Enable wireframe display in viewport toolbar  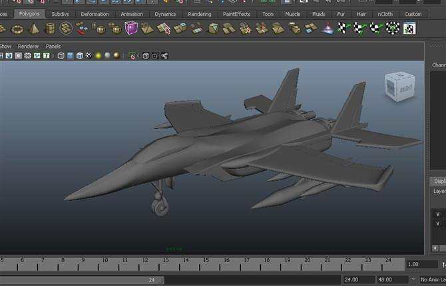tap(61, 56)
